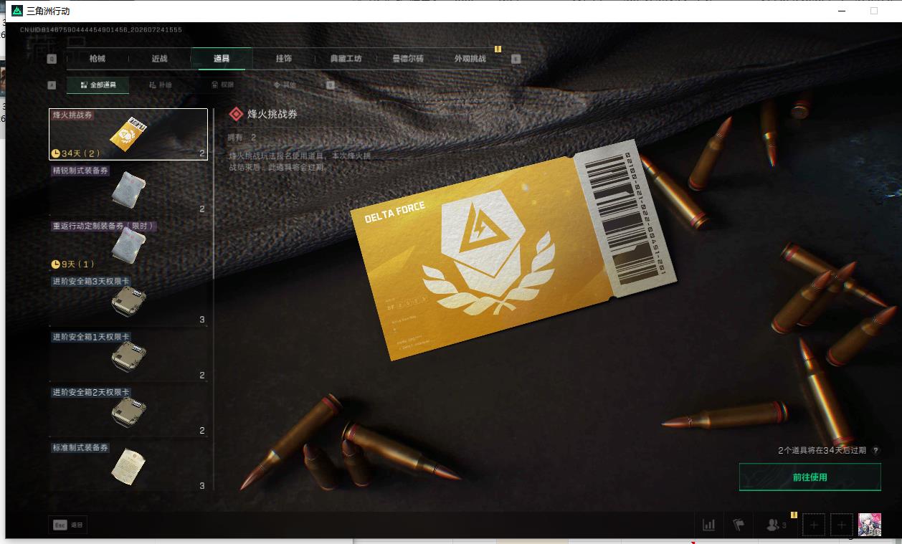This screenshot has height=544, width=902.
Task: Select the 进阶安全箱1天权限卡 item
Action: click(x=128, y=356)
